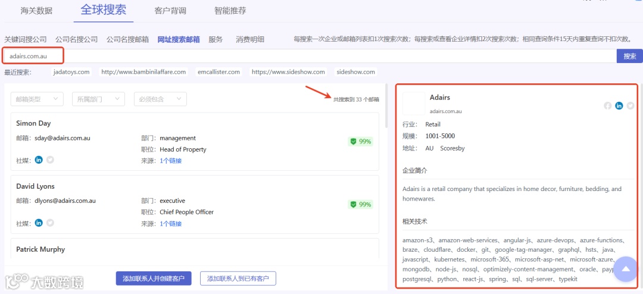Select the 网址搜索邮箱 sub-tab
Screen dimensions: 643x294
coord(179,39)
